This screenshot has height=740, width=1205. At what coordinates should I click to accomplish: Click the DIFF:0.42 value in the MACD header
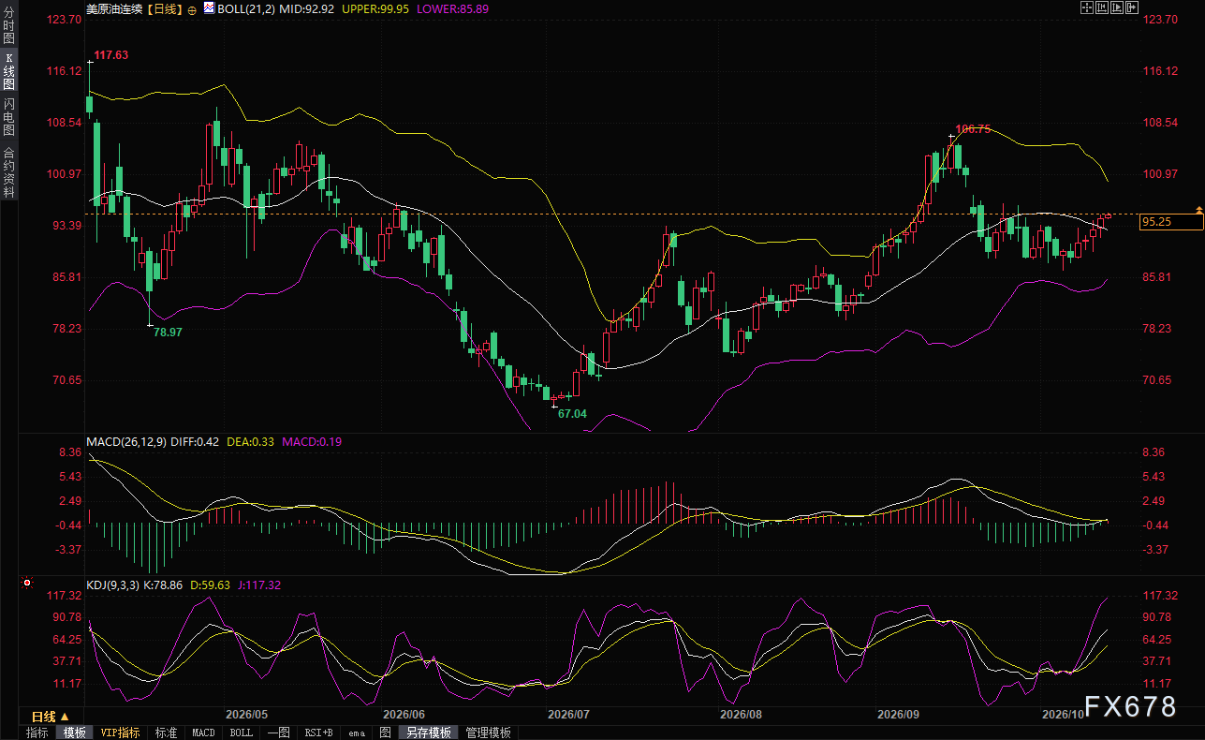pyautogui.click(x=194, y=441)
